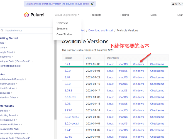
Task: Open Checksums for version 3.2.1
Action: [x=157, y=64]
